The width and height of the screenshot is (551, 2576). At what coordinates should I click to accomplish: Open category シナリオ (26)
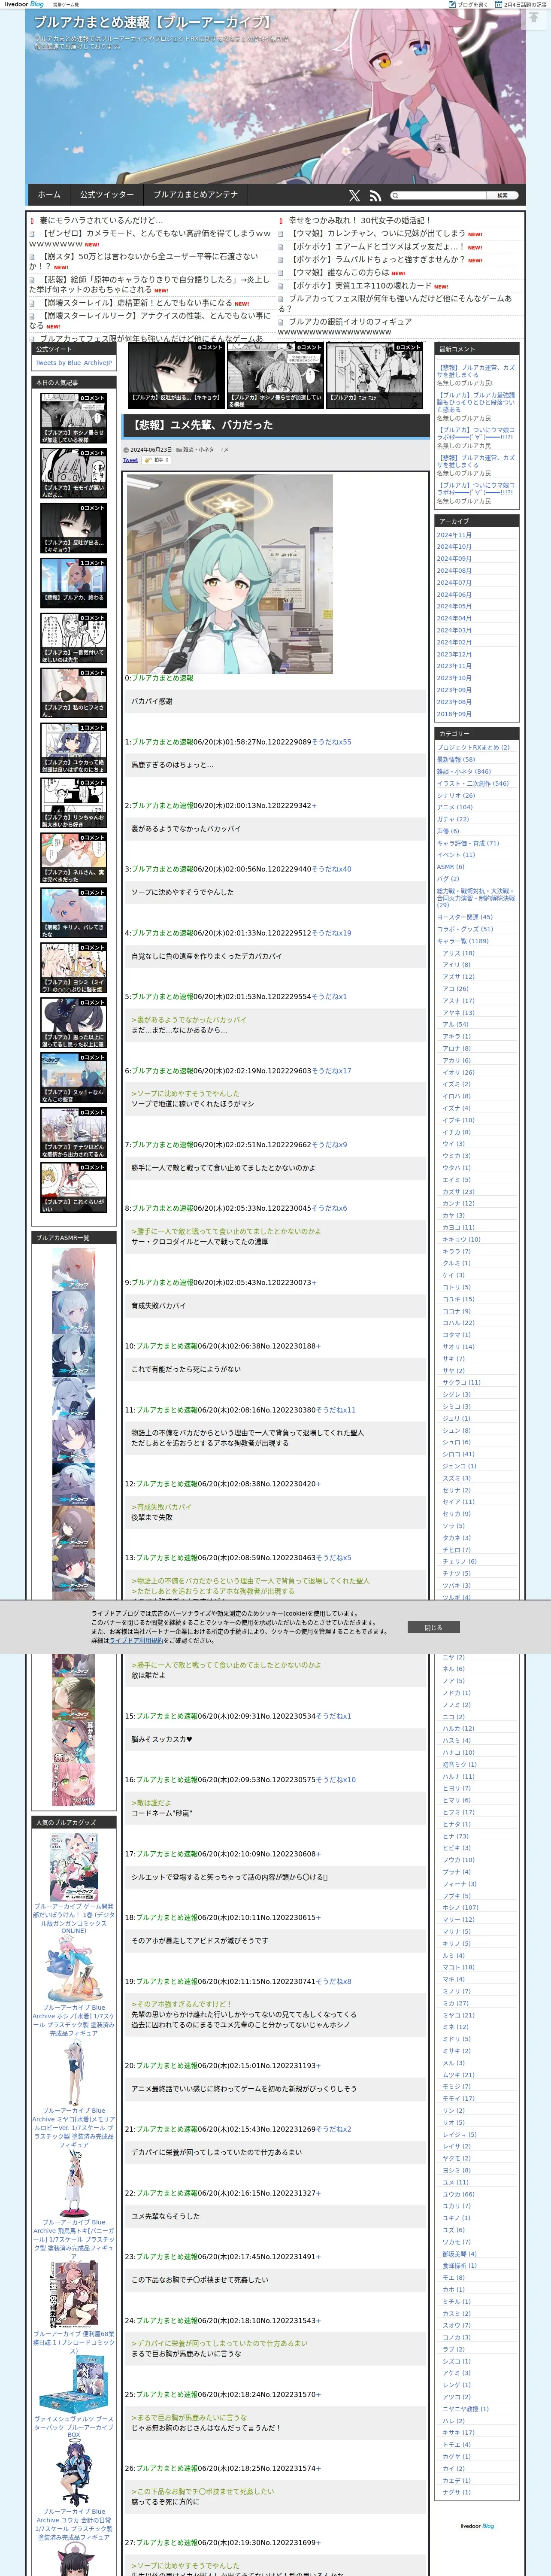click(x=456, y=795)
